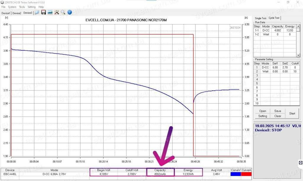Viewport: 303px width, 181px height.
Task: Select the Cycle Test tab
Action: (x=274, y=18)
